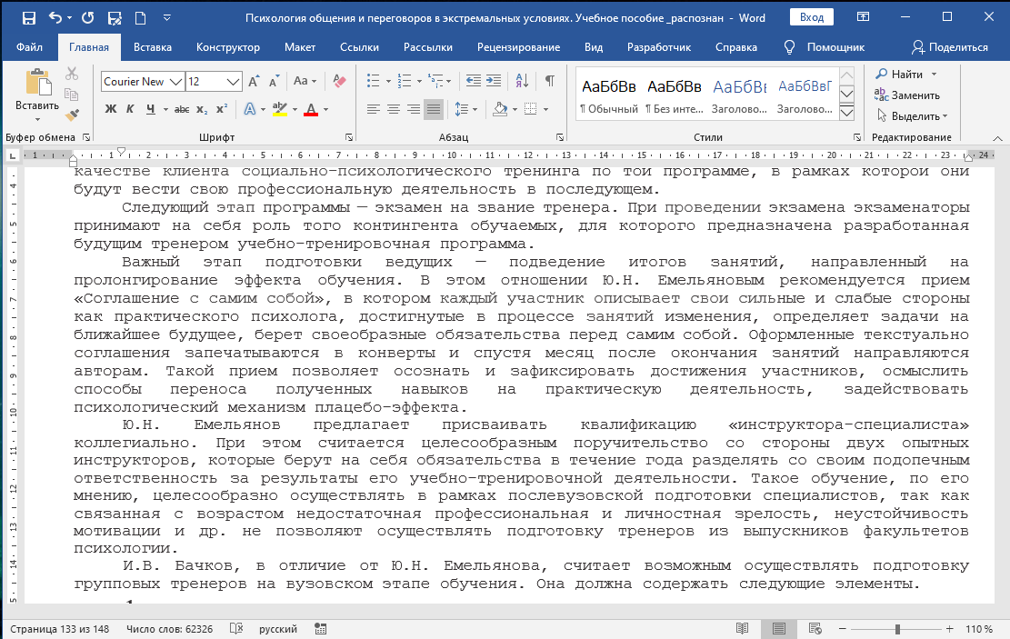The width and height of the screenshot is (1010, 639).
Task: Click the Вход sign-in button
Action: tap(812, 18)
